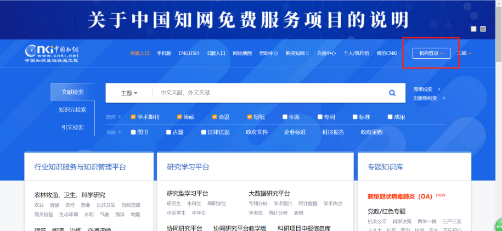Click the 学者库 link
The height and width of the screenshot is (231, 502).
[256, 213]
